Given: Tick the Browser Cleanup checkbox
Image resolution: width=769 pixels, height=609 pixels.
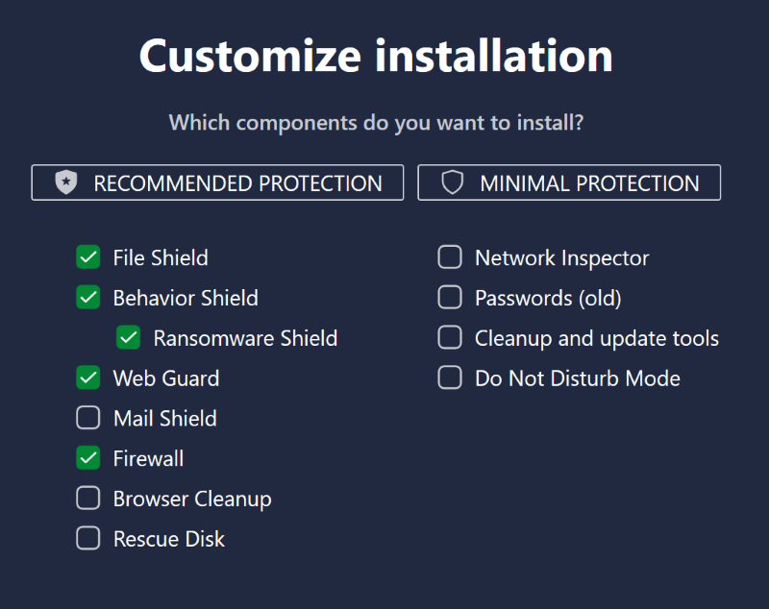Looking at the screenshot, I should pos(88,499).
